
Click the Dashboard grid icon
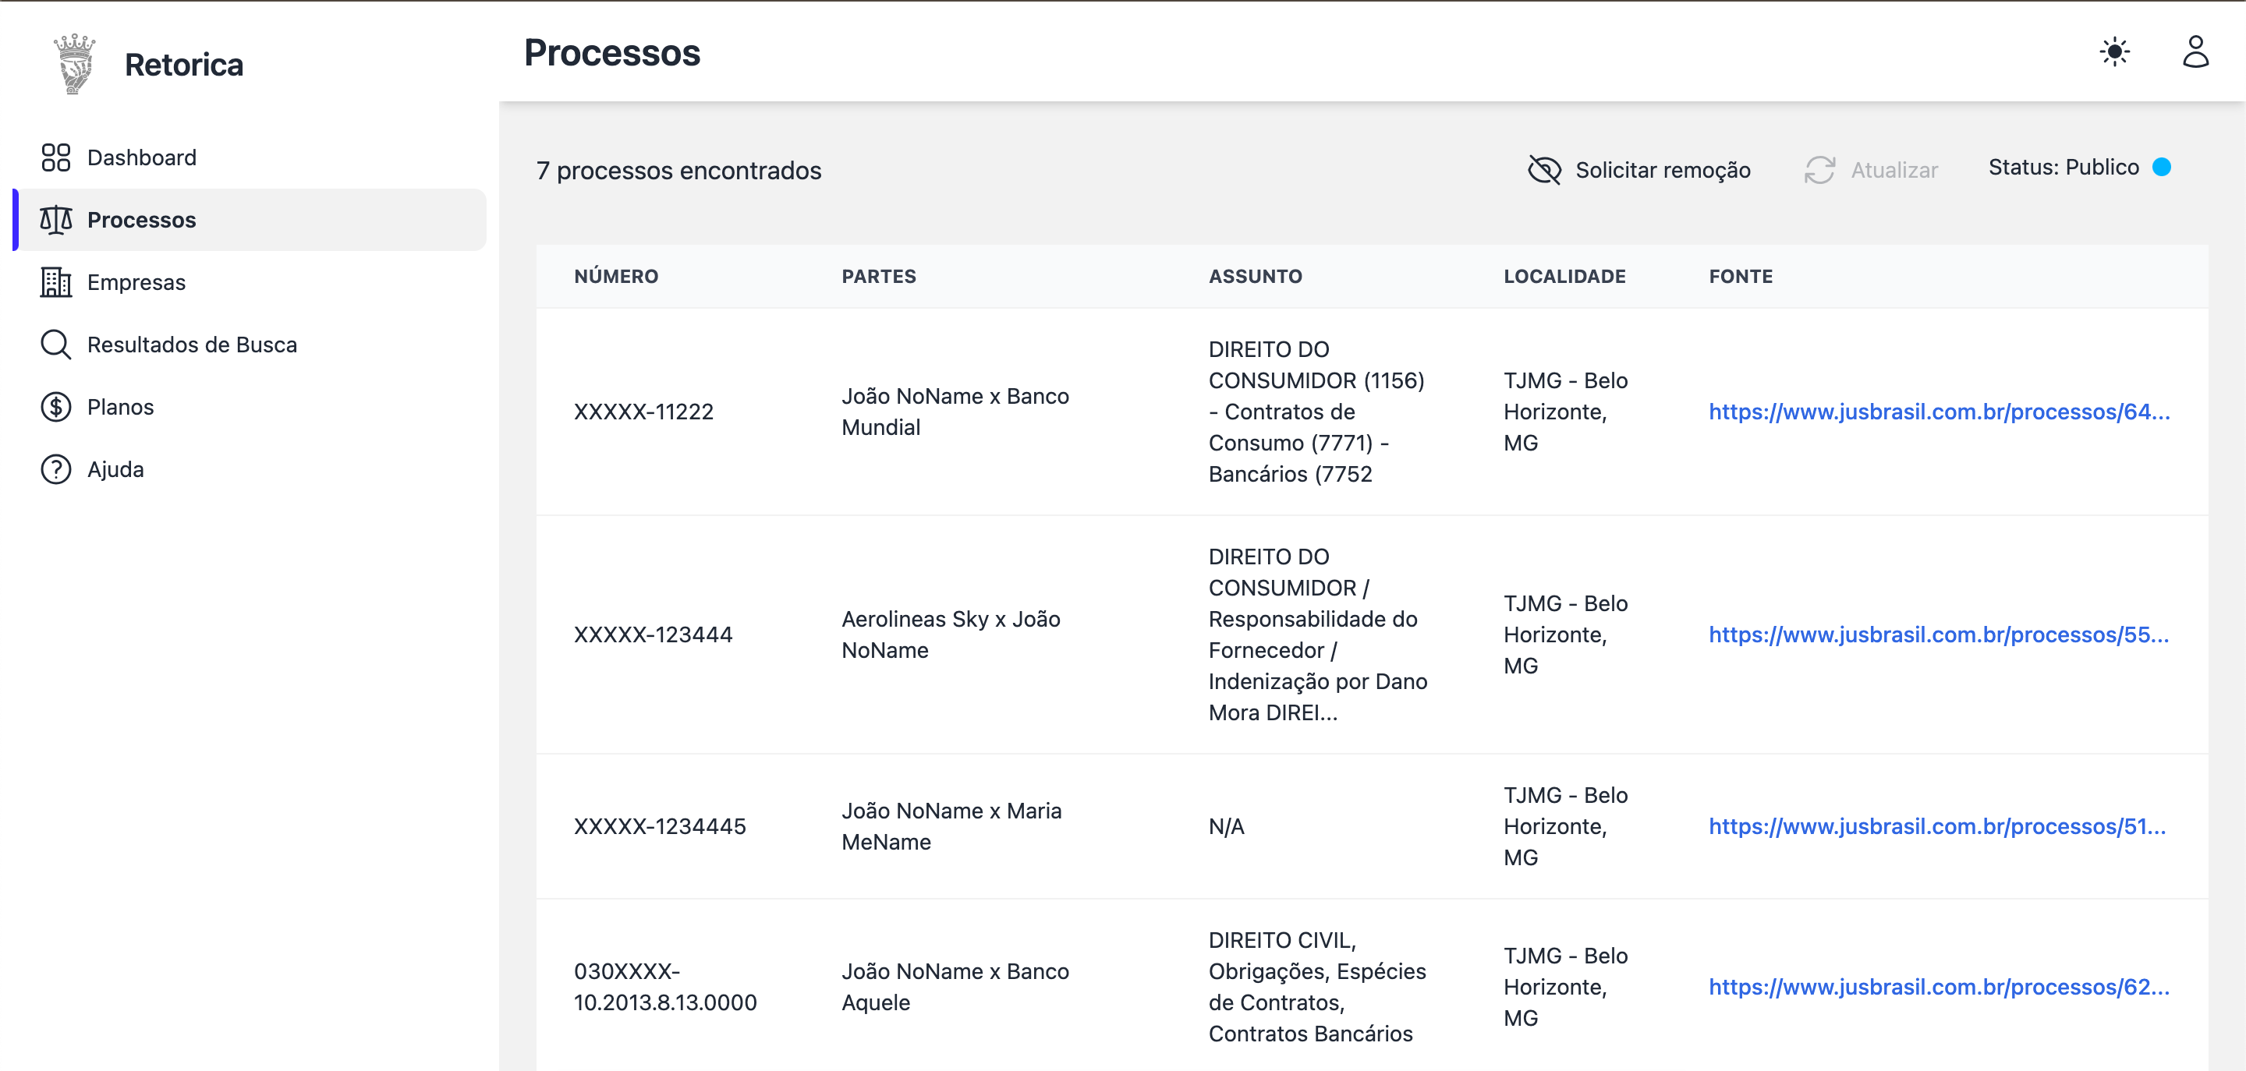coord(56,157)
